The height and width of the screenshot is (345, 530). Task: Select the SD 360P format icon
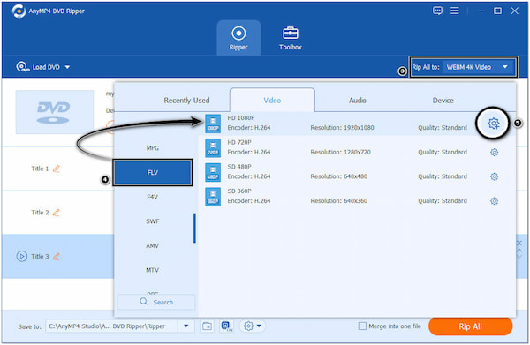[x=213, y=197]
